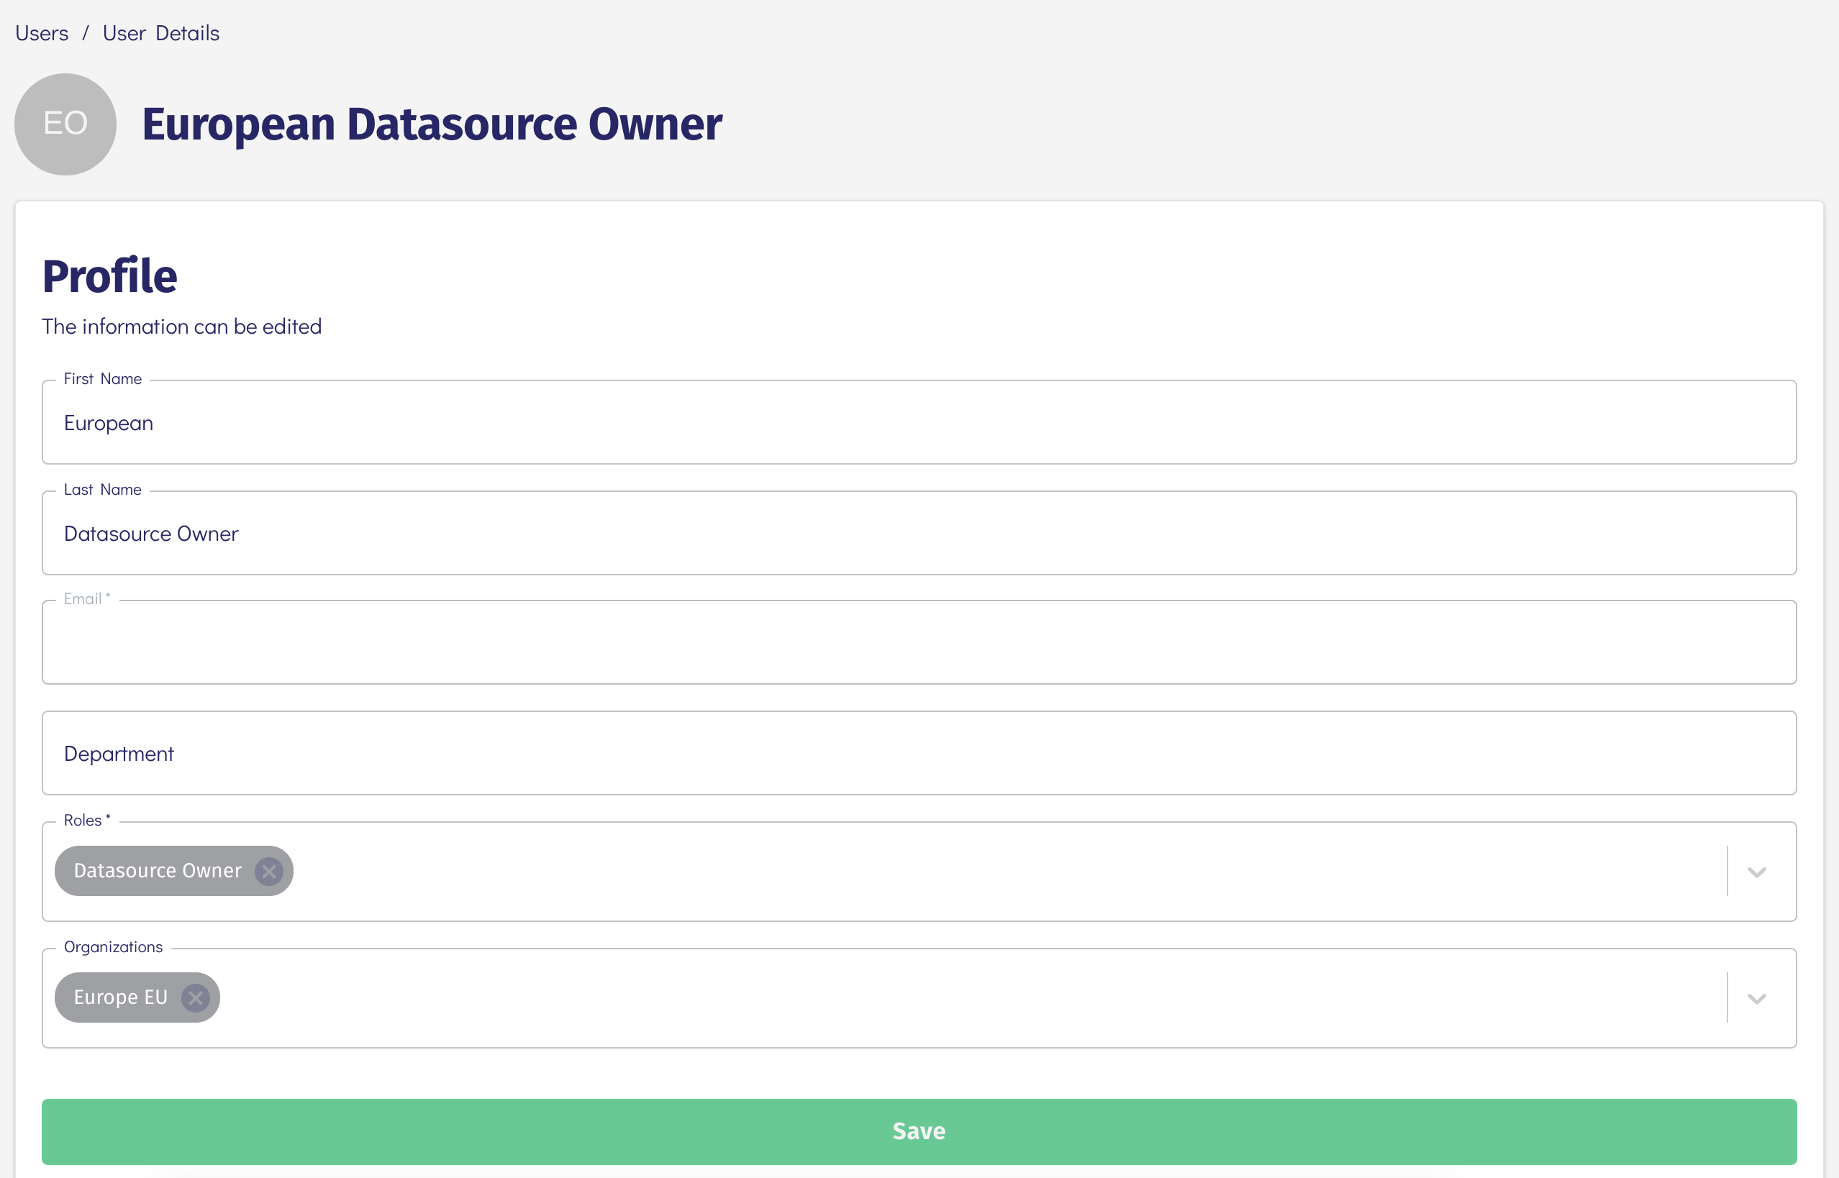Click the EO avatar circle
This screenshot has height=1178, width=1839.
pos(65,124)
